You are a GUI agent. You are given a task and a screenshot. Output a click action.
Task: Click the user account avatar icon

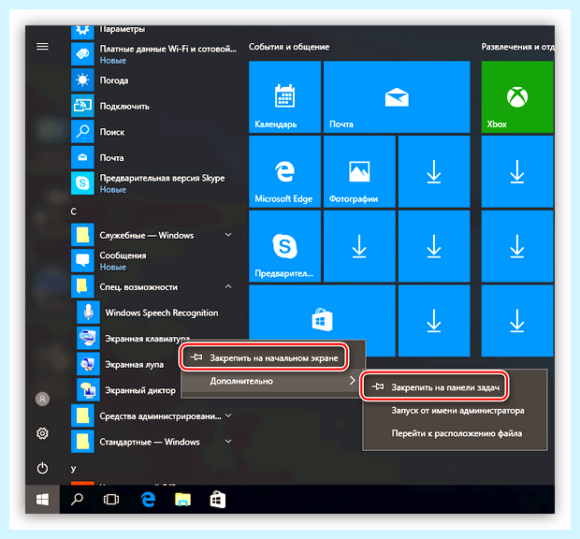pyautogui.click(x=42, y=400)
